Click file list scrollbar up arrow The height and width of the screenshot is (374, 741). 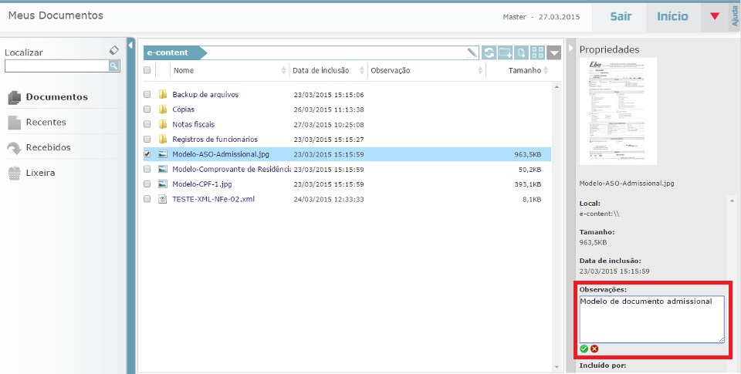pos(557,87)
